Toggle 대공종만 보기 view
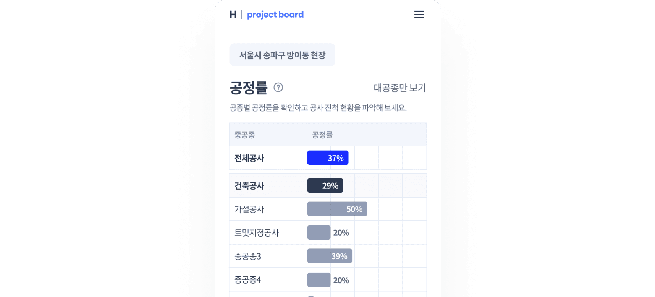 point(400,88)
